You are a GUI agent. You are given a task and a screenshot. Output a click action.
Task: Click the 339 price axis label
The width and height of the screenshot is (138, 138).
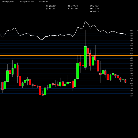click(132, 96)
